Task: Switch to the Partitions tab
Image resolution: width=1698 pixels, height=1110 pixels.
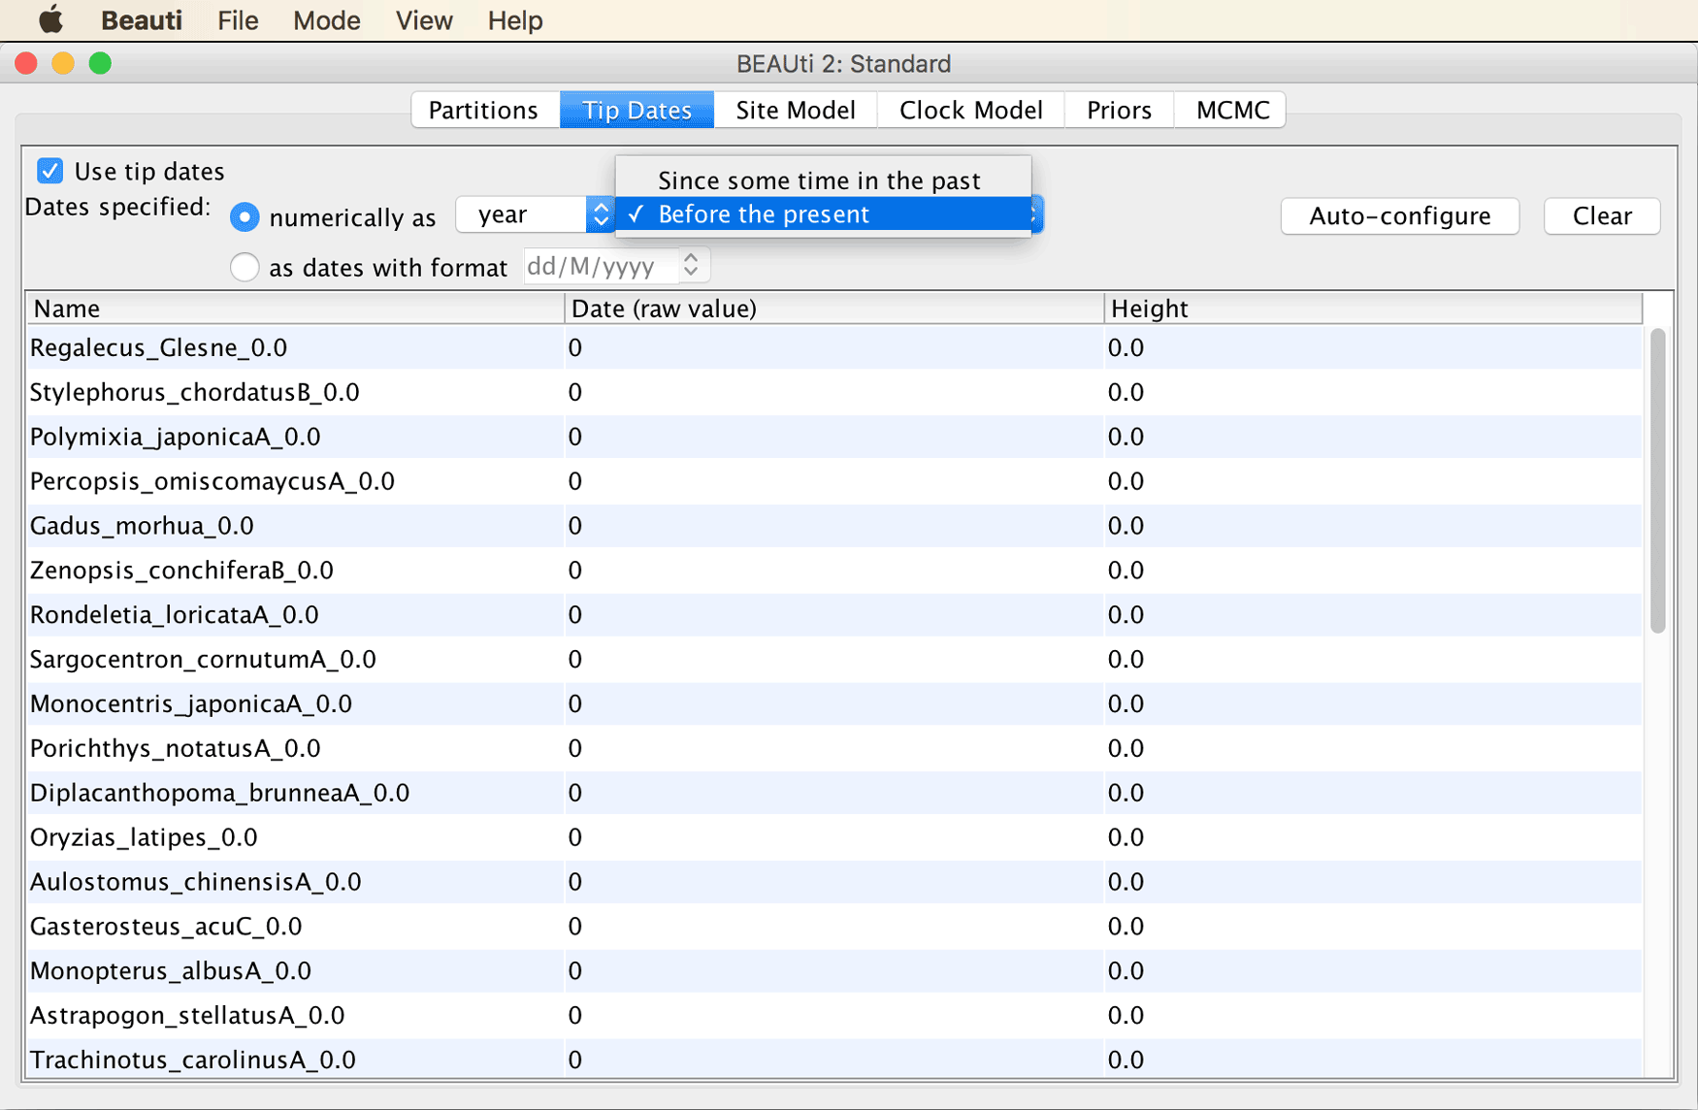Action: coord(484,110)
